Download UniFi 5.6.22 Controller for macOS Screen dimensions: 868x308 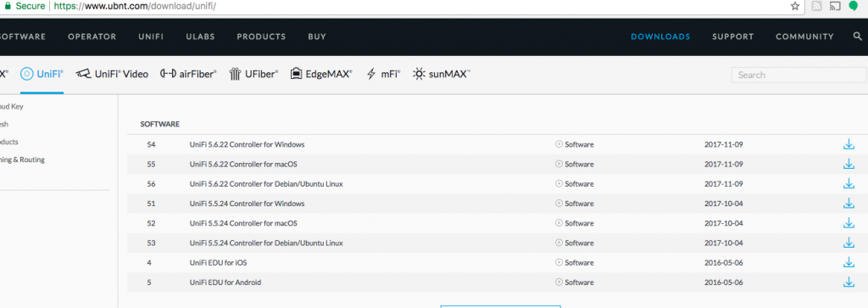point(848,164)
